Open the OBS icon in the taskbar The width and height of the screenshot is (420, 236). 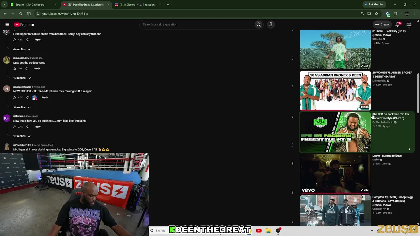[278, 231]
